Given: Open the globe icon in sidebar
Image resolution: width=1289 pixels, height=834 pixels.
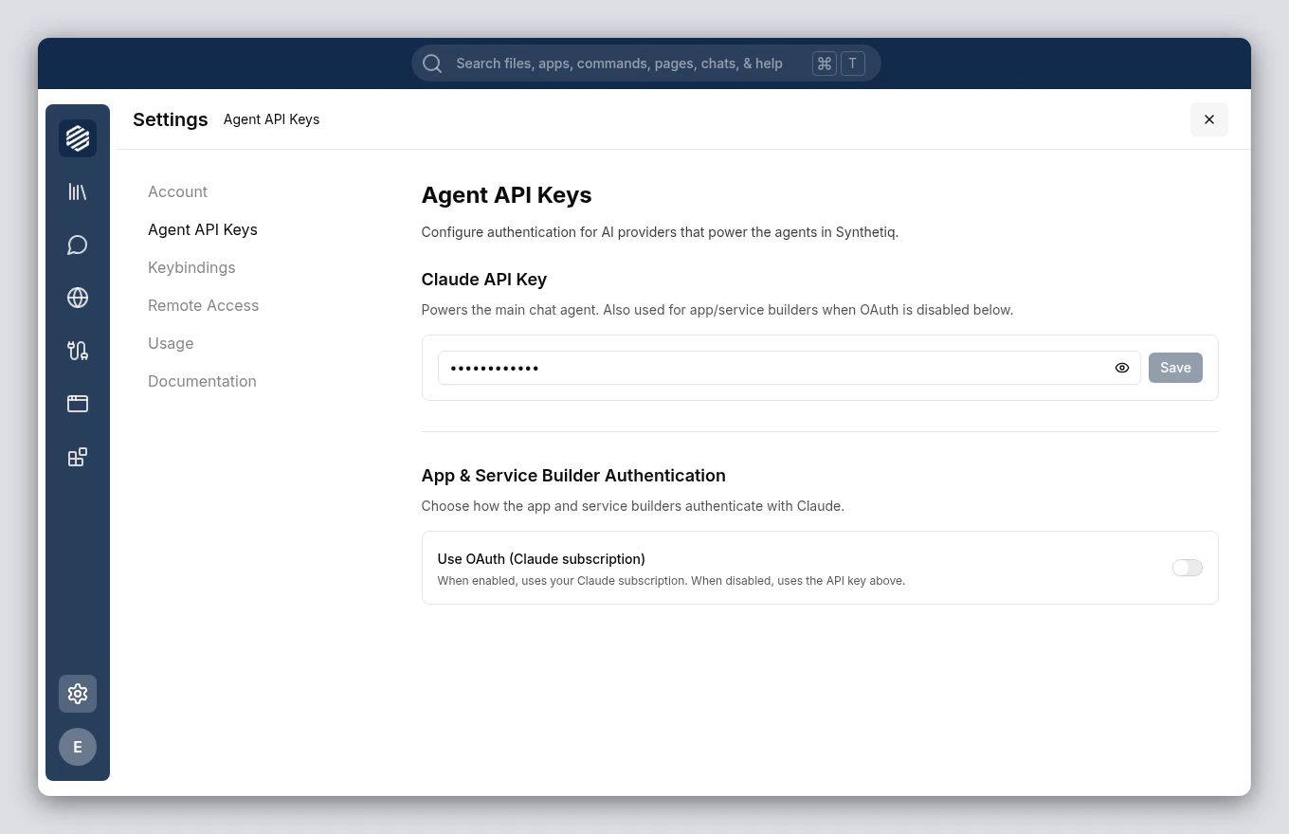Looking at the screenshot, I should click(x=78, y=298).
